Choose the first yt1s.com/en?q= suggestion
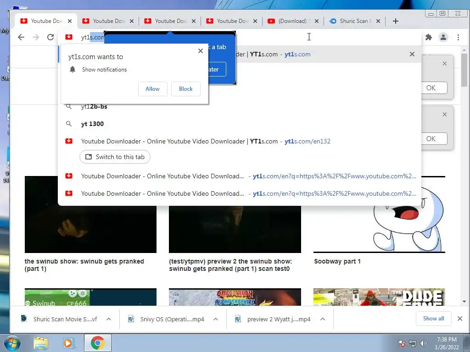The width and height of the screenshot is (470, 352). pyautogui.click(x=239, y=176)
